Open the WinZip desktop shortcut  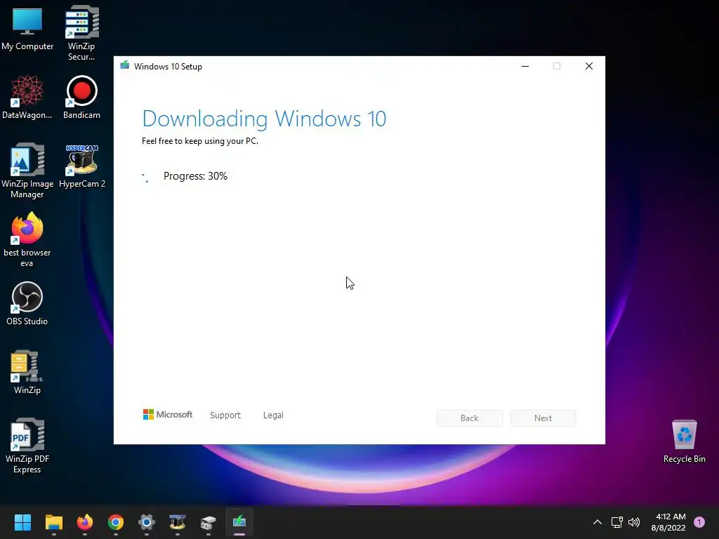point(27,372)
